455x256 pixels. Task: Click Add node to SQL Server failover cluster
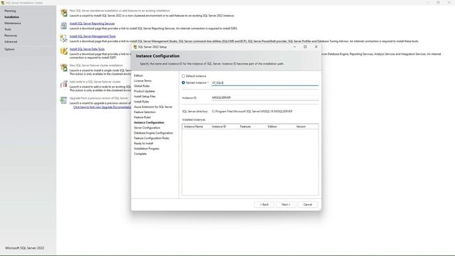(95, 82)
